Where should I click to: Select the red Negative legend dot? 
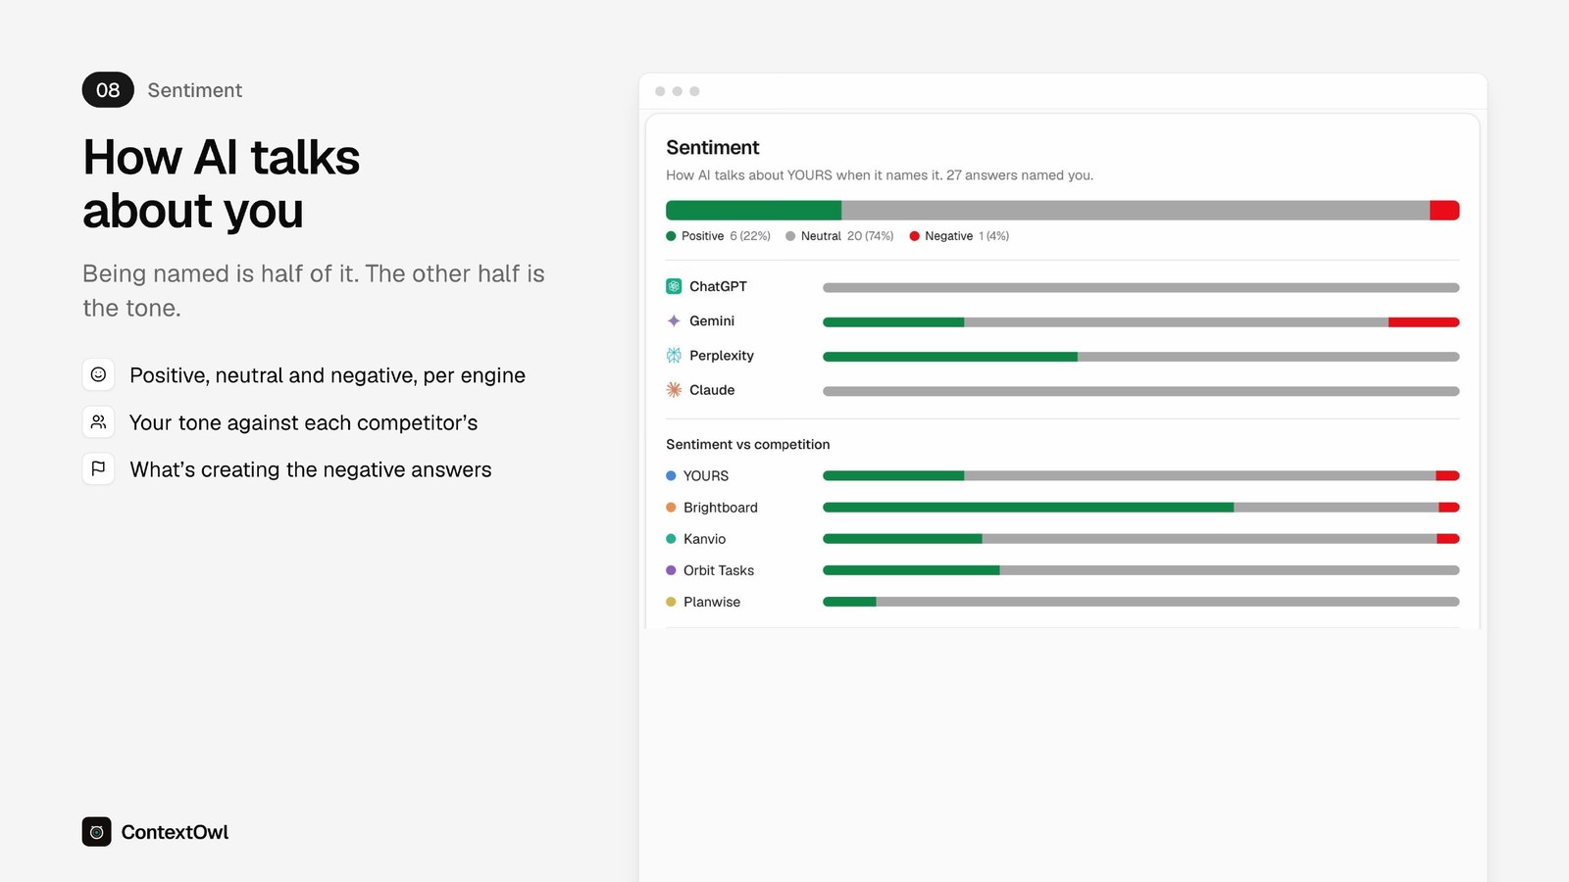(914, 236)
